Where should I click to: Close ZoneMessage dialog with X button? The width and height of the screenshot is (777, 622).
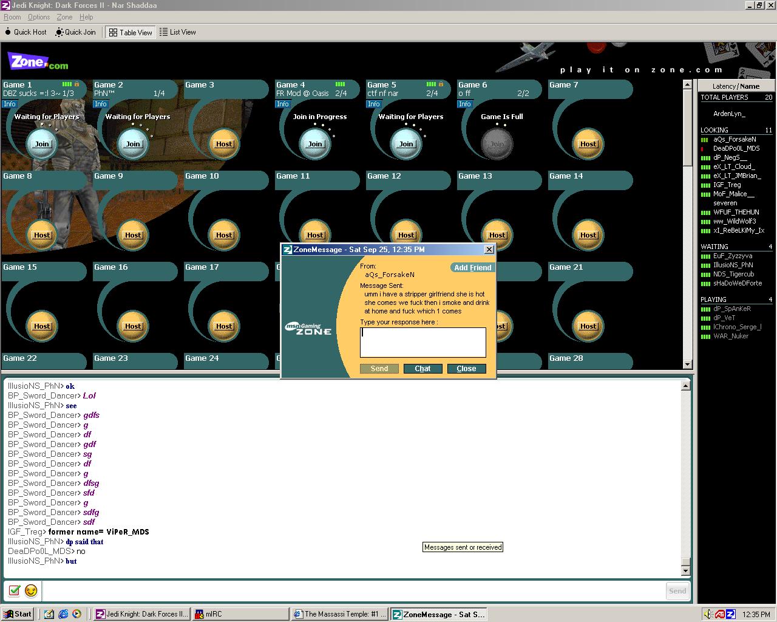click(489, 250)
